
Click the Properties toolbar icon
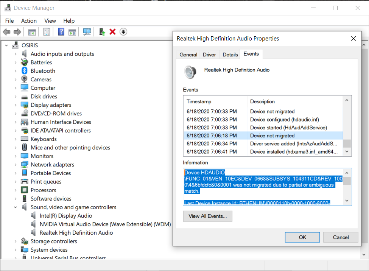pyautogui.click(x=46, y=32)
